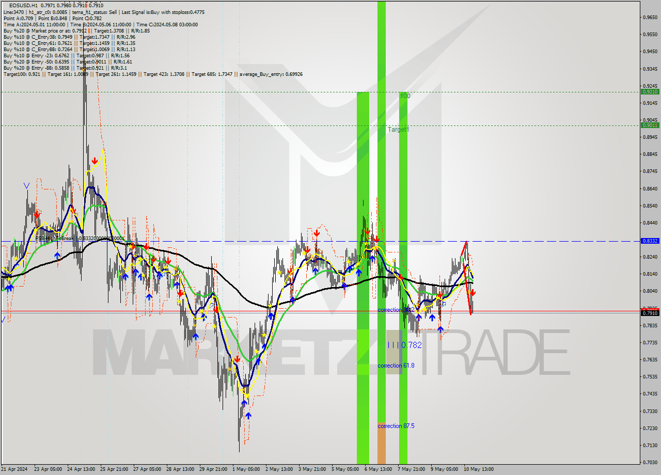The height and width of the screenshot is (475, 661).
Task: Click the 0.8440 price axis label
Action: point(650,223)
